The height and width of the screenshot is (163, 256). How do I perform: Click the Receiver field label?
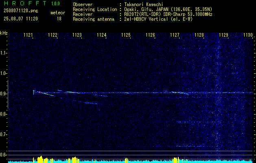tap(83, 14)
